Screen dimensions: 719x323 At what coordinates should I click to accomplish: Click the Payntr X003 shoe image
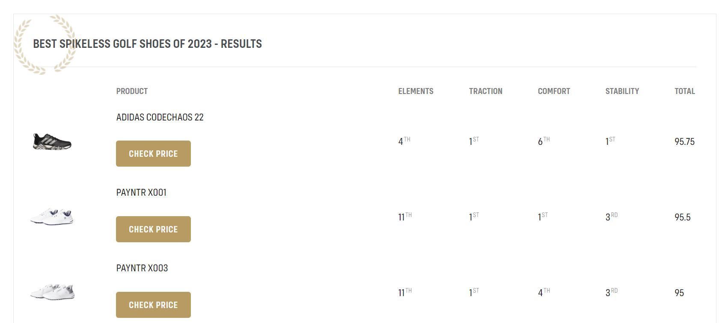[x=52, y=292]
